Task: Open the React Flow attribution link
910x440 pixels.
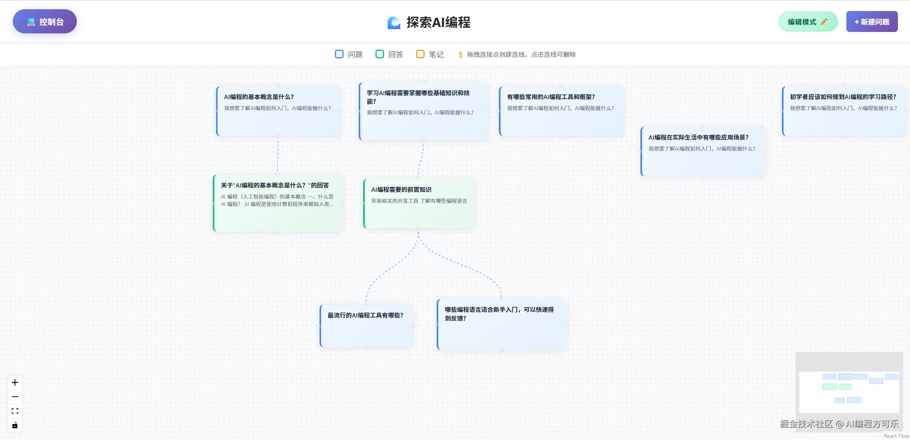Action: coord(896,436)
